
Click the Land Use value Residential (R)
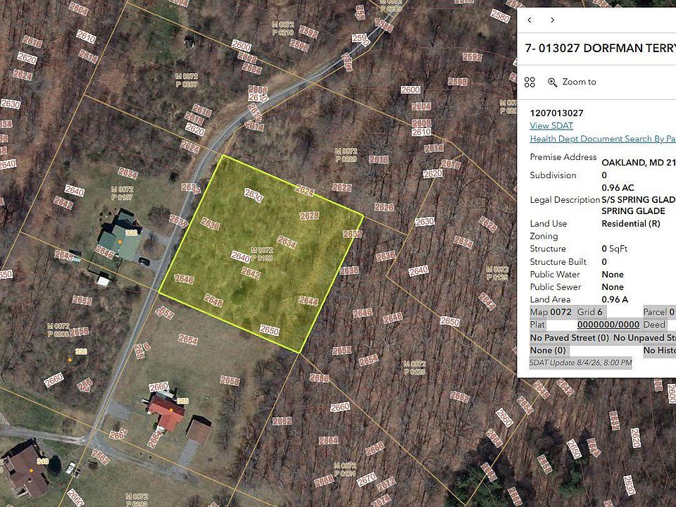coord(631,223)
